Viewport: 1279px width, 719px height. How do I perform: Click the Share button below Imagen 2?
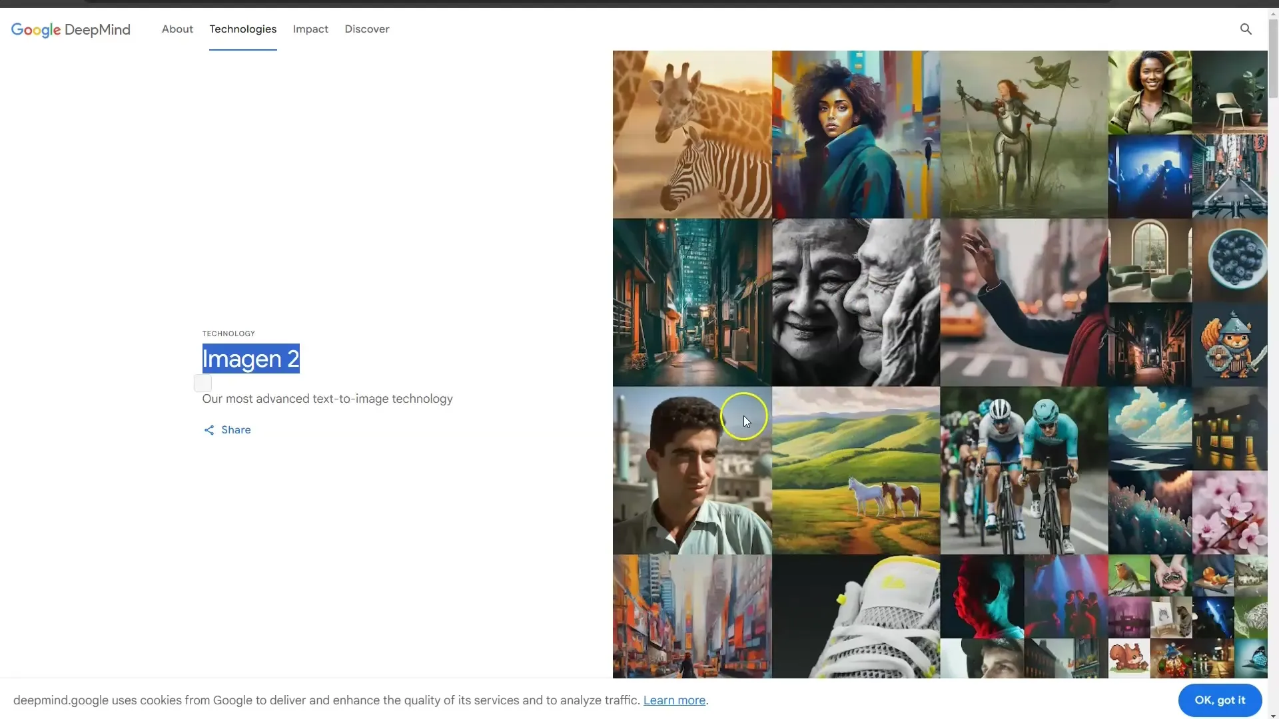226,429
